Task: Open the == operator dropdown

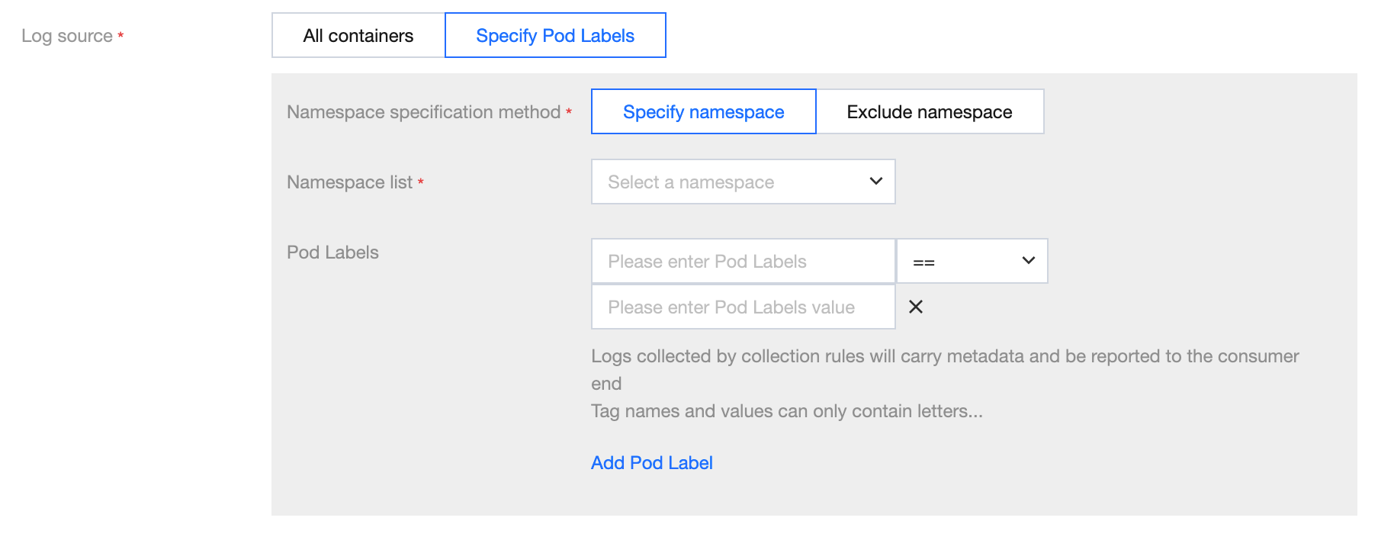Action: pos(961,262)
